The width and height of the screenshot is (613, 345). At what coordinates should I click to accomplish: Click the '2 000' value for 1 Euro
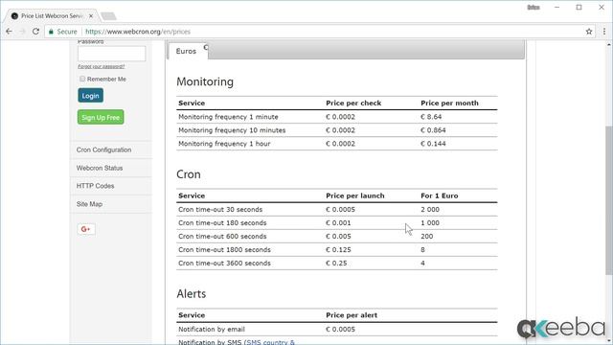pos(430,210)
